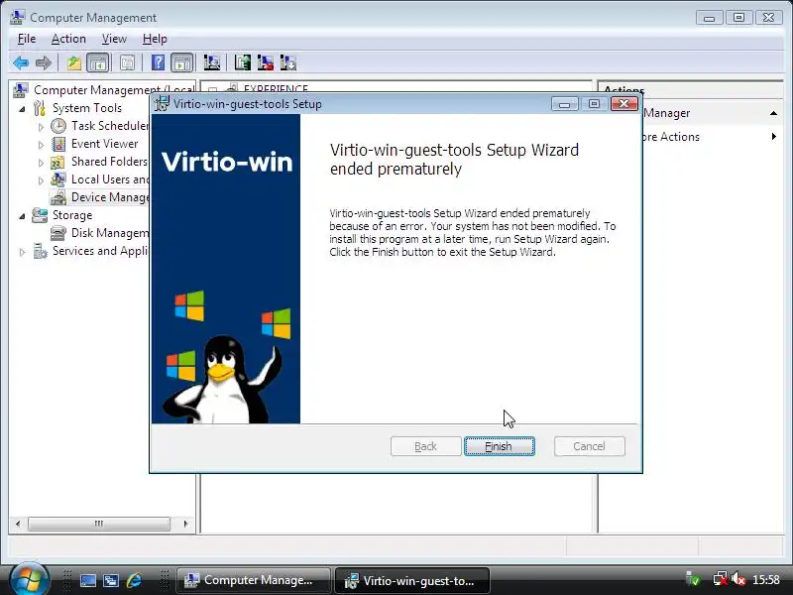Click the tree pane horizontal scrollbar thumb

[98, 524]
